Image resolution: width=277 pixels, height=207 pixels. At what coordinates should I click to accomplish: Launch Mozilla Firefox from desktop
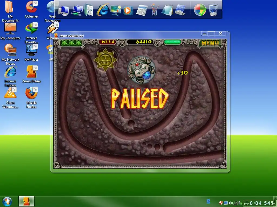(x=31, y=98)
